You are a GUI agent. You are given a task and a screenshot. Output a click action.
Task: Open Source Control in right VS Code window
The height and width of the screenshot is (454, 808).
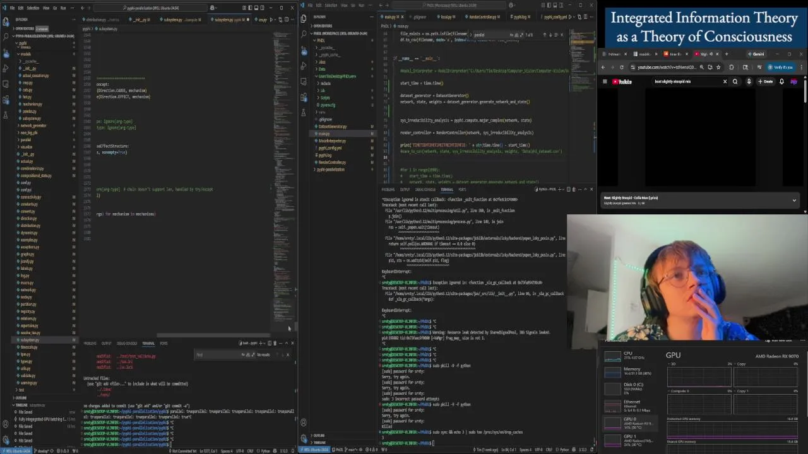(x=304, y=50)
